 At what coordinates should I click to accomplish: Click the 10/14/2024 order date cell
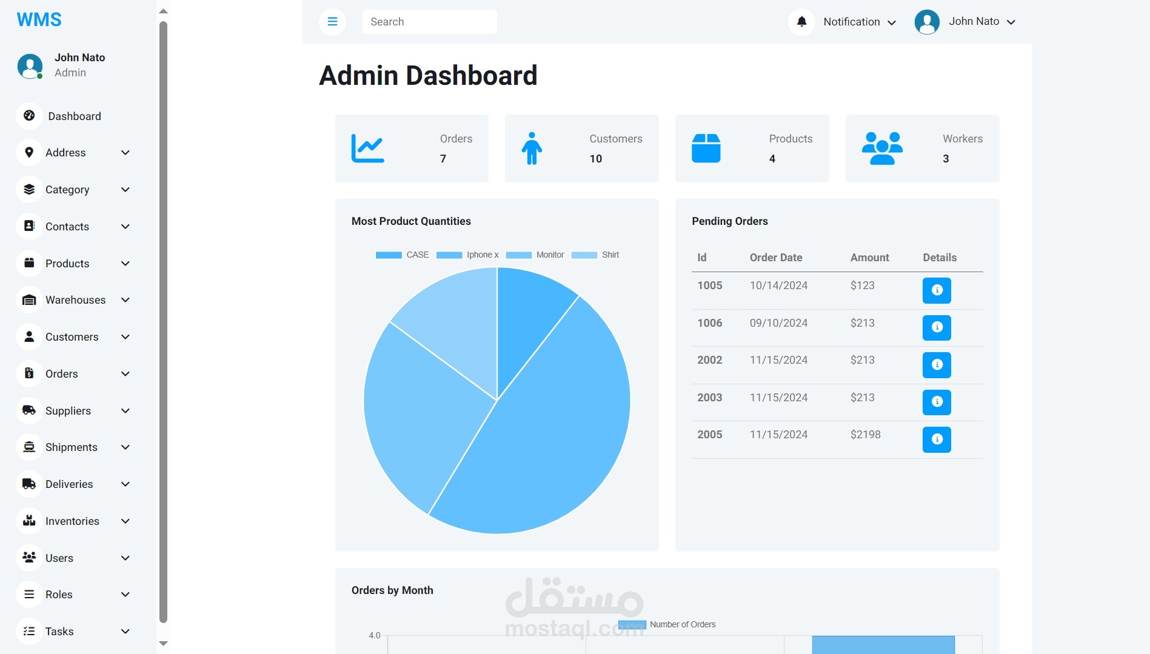(778, 285)
